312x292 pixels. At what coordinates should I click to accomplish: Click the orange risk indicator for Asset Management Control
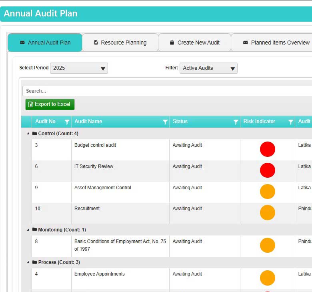tap(268, 192)
